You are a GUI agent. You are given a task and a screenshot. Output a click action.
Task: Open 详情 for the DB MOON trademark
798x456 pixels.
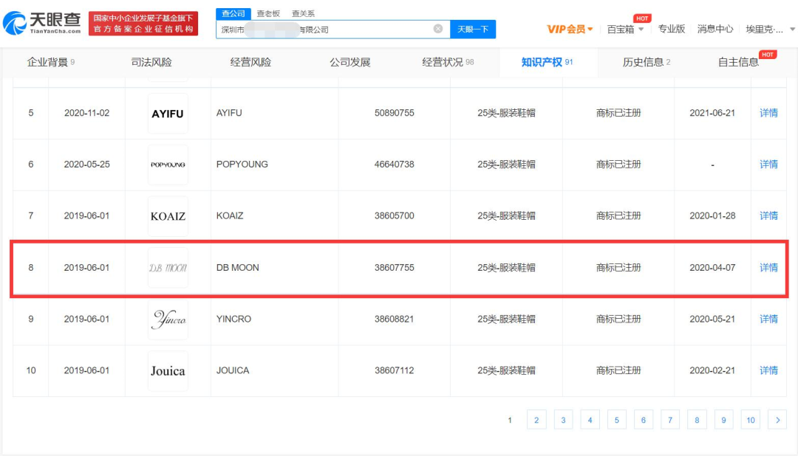click(768, 267)
